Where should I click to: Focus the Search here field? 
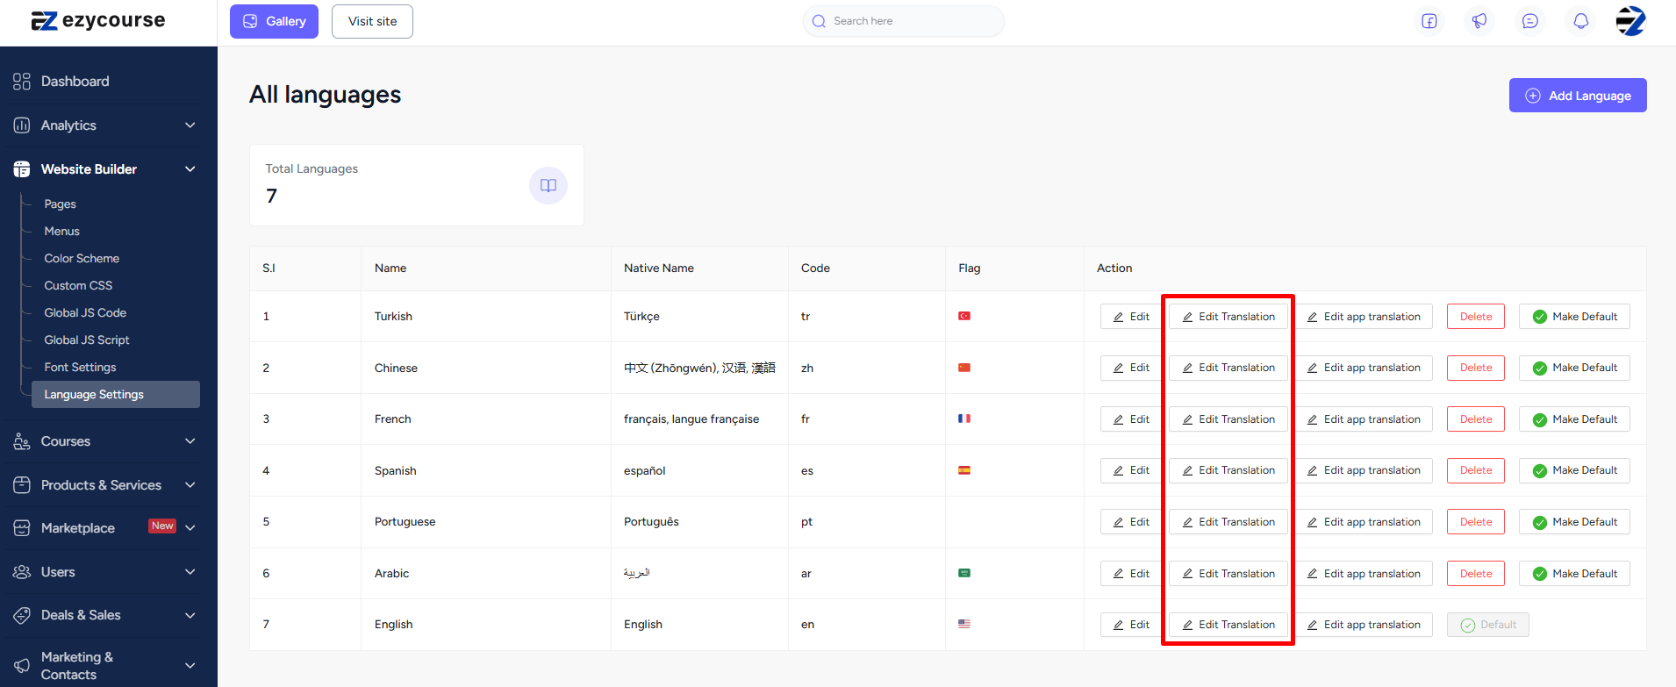point(904,21)
